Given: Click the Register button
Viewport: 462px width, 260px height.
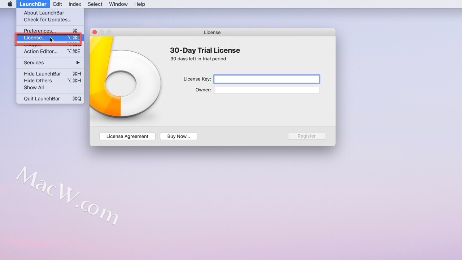Looking at the screenshot, I should (307, 136).
